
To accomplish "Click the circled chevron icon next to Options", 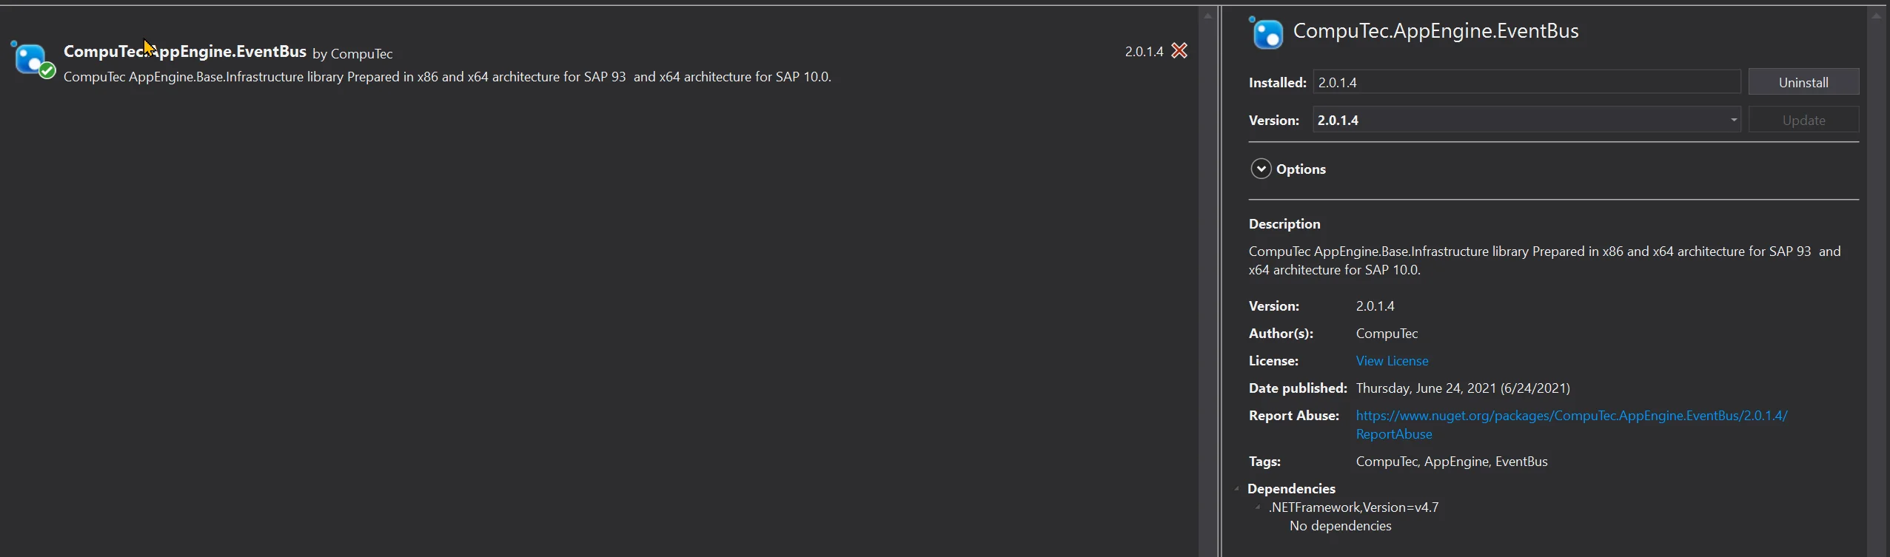I will pyautogui.click(x=1261, y=169).
